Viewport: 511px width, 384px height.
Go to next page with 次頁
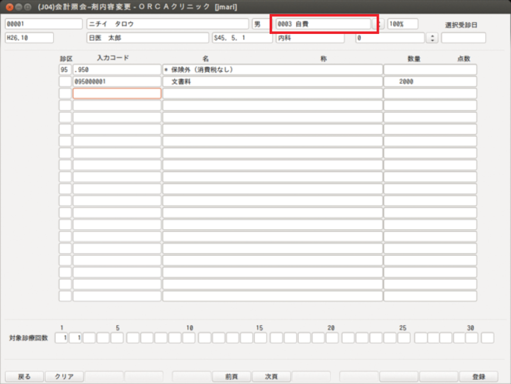click(x=271, y=377)
